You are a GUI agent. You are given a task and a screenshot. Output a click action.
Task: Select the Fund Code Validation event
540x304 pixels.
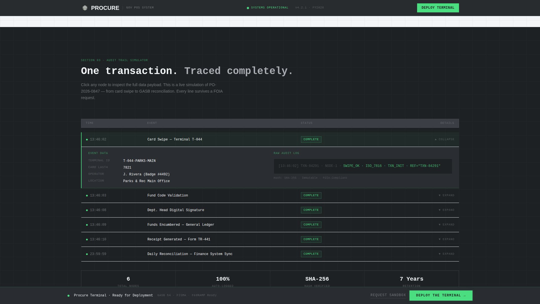click(168, 195)
